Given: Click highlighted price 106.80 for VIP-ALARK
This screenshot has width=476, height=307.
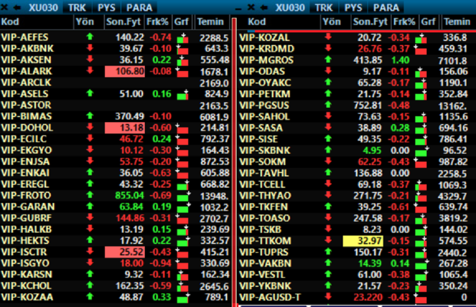Looking at the screenshot, I should point(125,71).
